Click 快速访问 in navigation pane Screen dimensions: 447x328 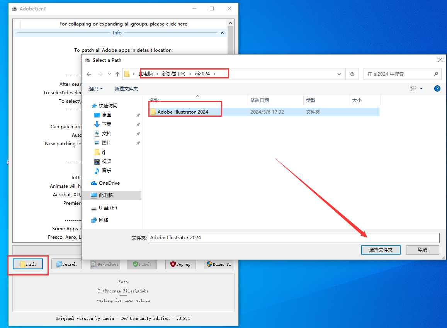click(108, 106)
